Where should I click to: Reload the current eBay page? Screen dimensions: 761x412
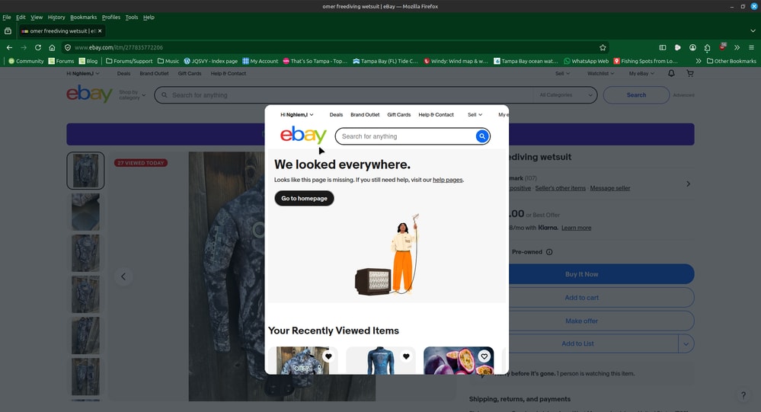(x=38, y=47)
